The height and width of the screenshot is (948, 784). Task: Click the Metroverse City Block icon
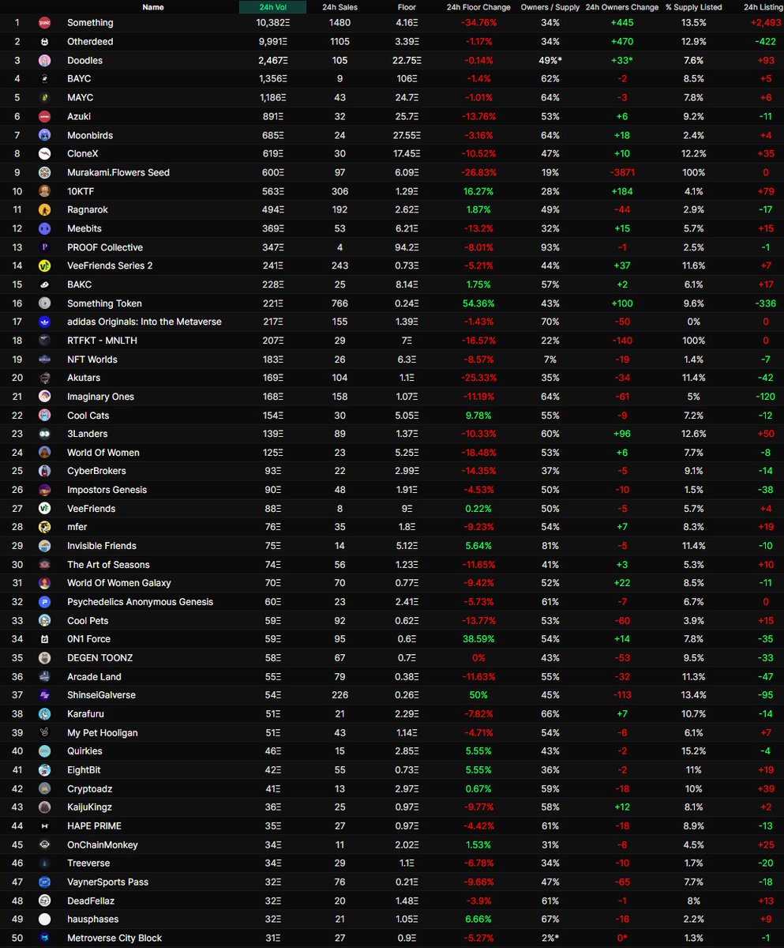[x=45, y=939]
